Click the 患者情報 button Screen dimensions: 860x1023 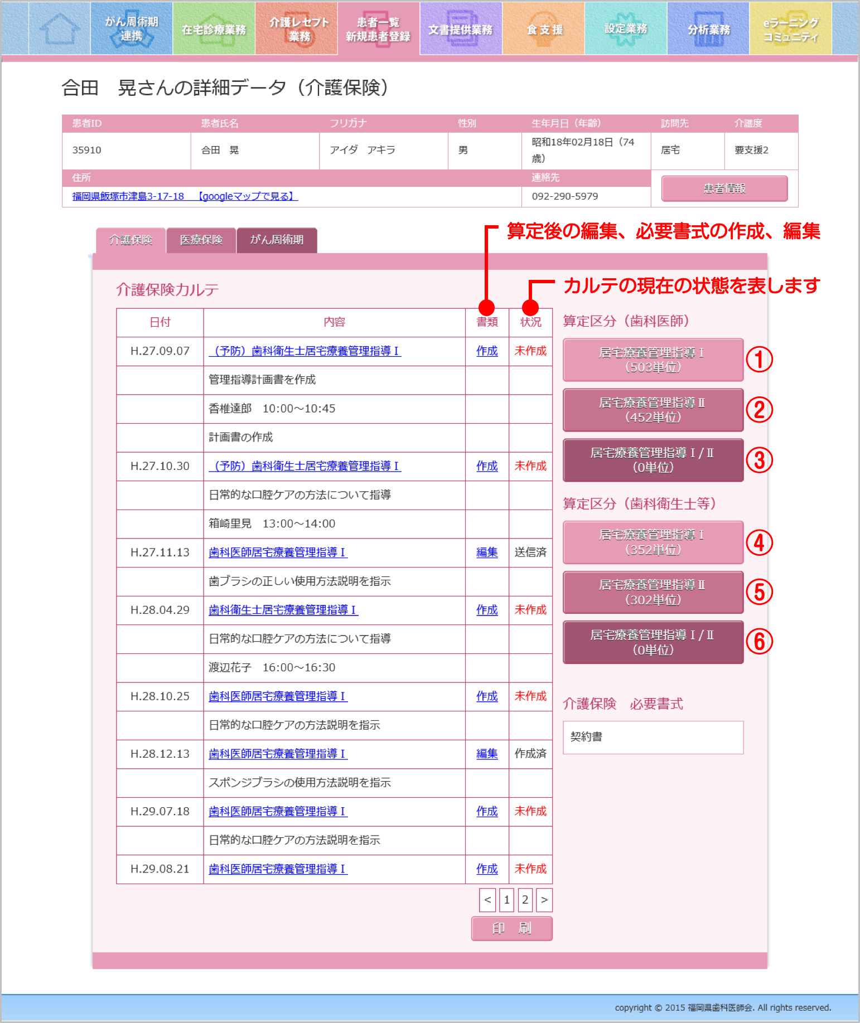tap(724, 188)
